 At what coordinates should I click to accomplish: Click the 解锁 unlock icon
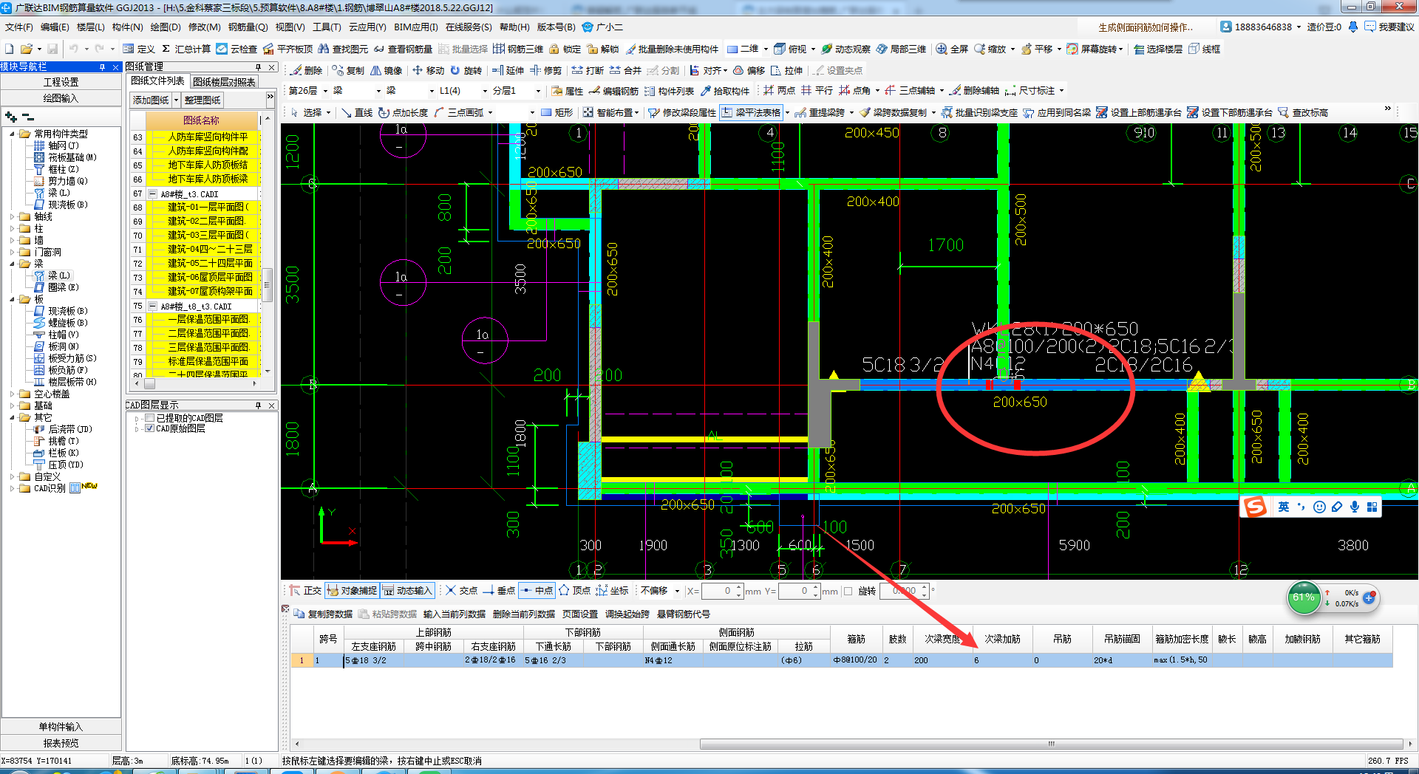[x=603, y=49]
